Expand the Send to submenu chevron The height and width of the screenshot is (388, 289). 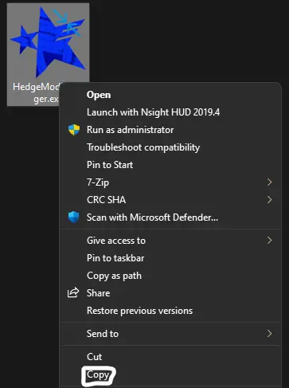pos(270,334)
